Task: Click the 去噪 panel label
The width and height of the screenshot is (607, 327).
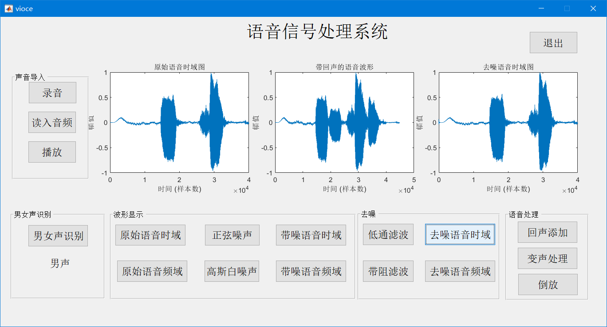Action: click(x=368, y=214)
